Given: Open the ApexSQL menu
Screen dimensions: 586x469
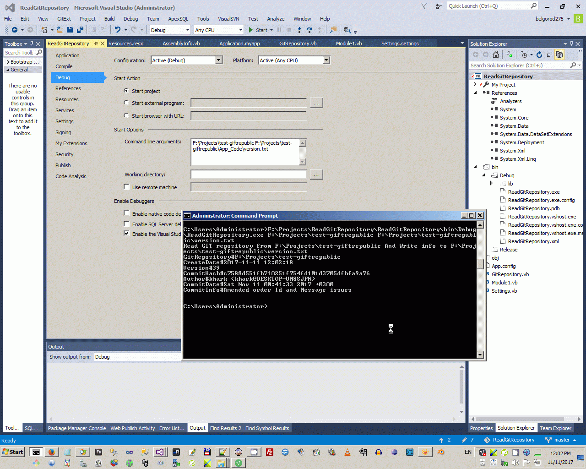Looking at the screenshot, I should tap(178, 19).
